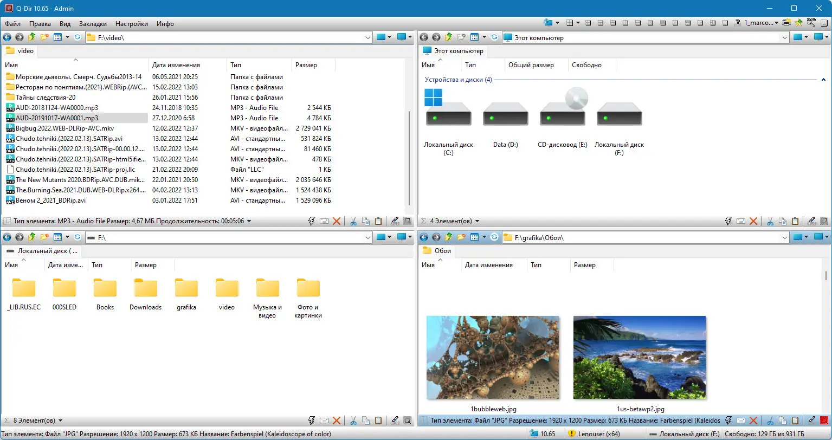Select folder Тайны следствия-20
Viewport: 832px width, 440px height.
pyautogui.click(x=46, y=98)
